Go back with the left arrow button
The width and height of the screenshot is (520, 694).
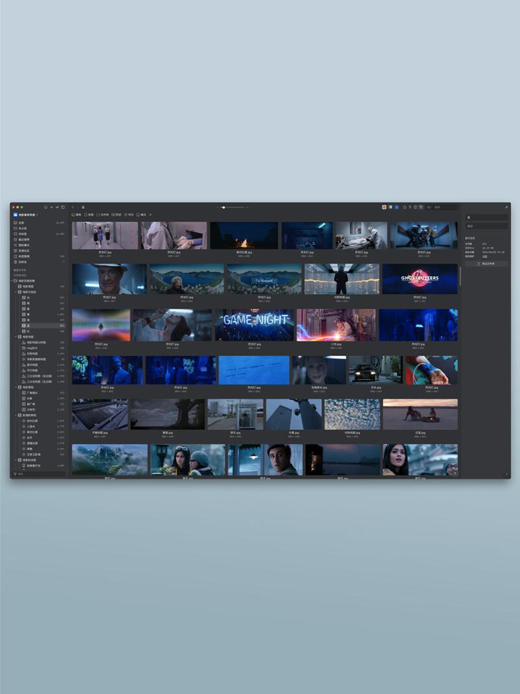tap(73, 207)
